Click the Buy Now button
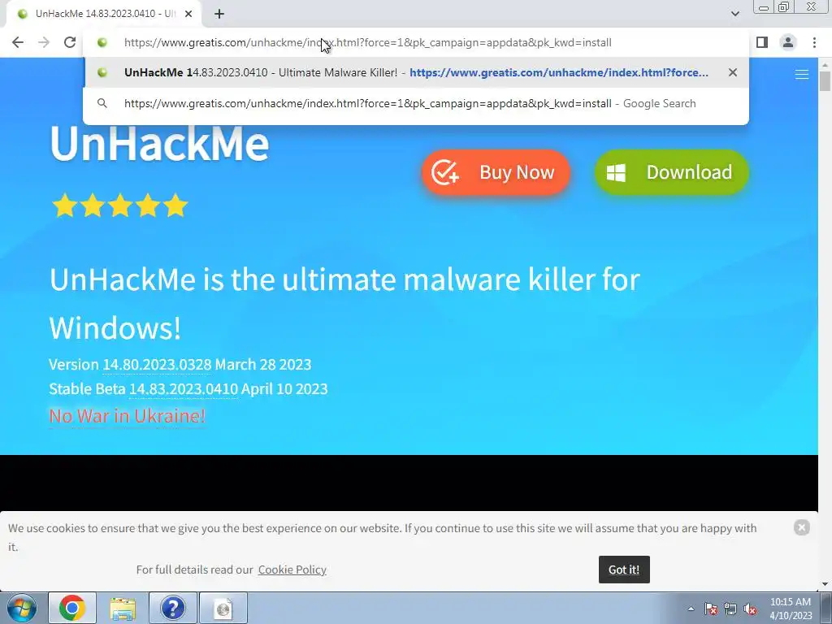This screenshot has height=624, width=832. tap(496, 172)
